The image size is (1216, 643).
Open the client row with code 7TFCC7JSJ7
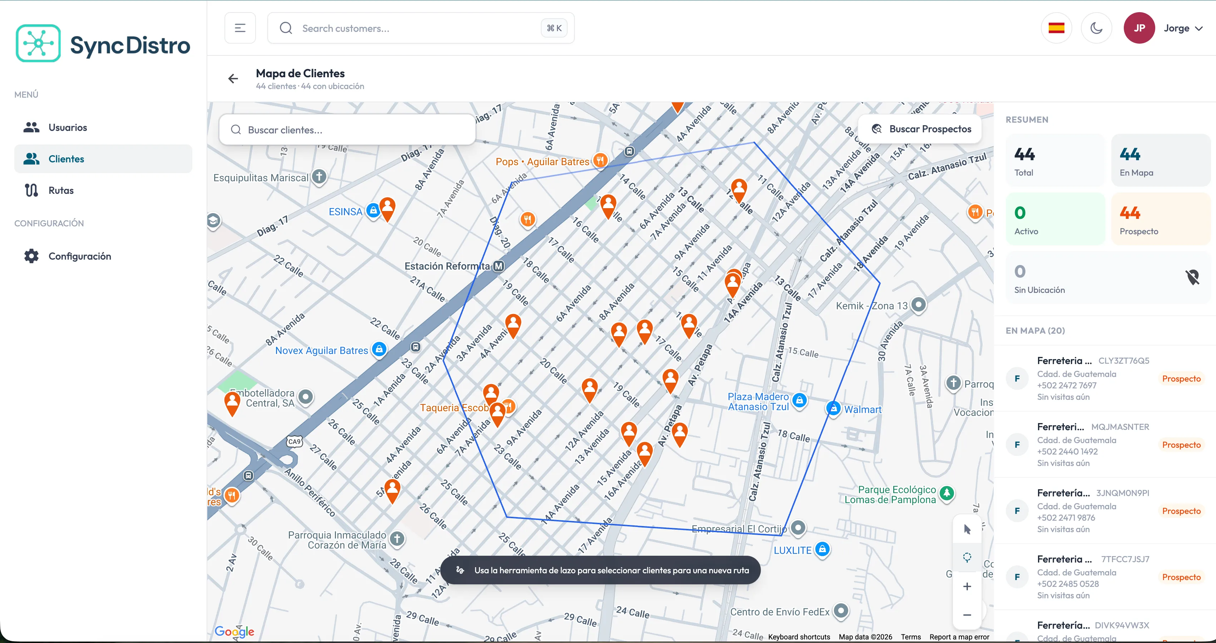pyautogui.click(x=1104, y=577)
